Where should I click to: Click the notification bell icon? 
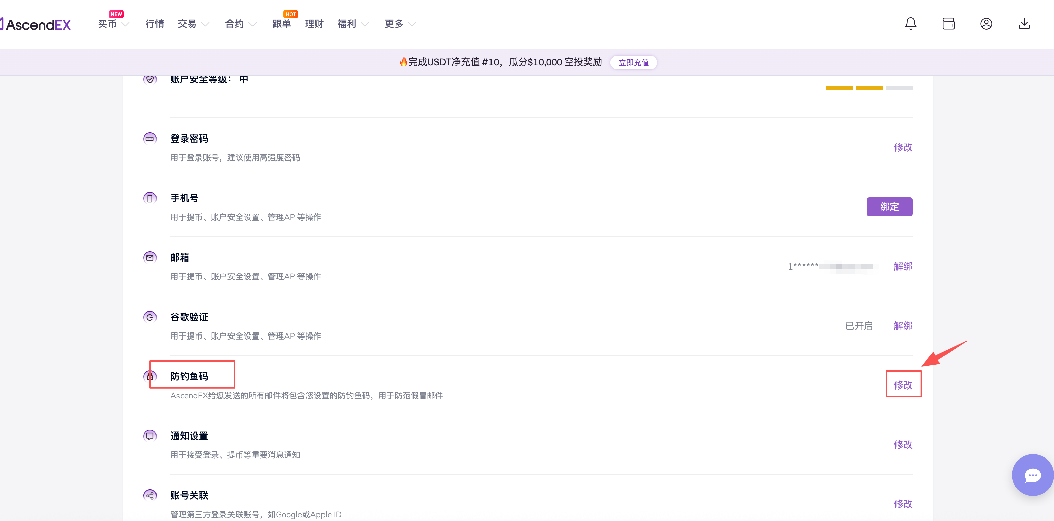(x=910, y=24)
